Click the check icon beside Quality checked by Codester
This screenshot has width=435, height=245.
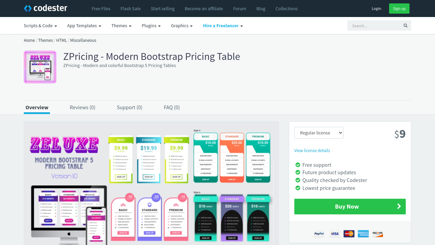298,180
